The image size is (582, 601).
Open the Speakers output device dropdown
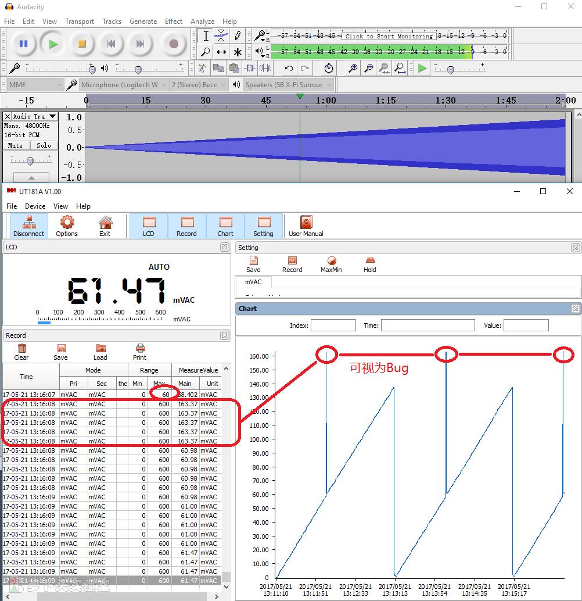point(288,85)
